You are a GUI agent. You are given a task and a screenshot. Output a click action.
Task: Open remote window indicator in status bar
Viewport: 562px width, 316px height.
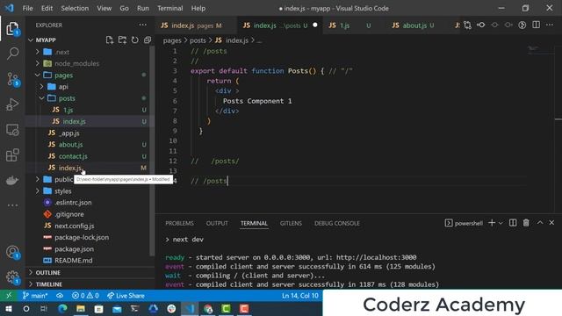tap(9, 296)
